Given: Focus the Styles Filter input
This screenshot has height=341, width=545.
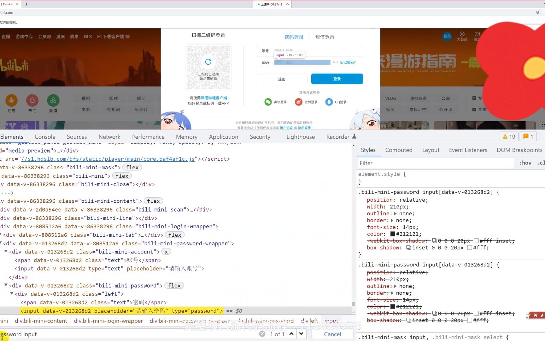Looking at the screenshot, I should 435,163.
